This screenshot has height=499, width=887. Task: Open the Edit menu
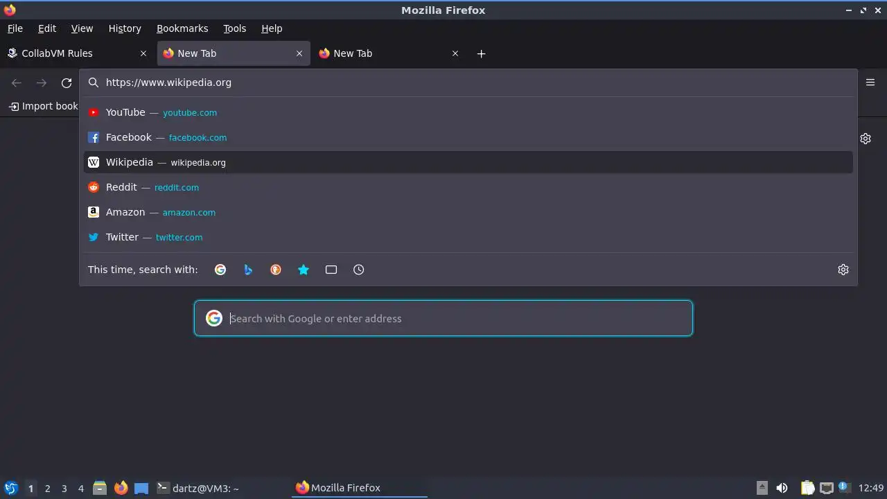click(47, 28)
